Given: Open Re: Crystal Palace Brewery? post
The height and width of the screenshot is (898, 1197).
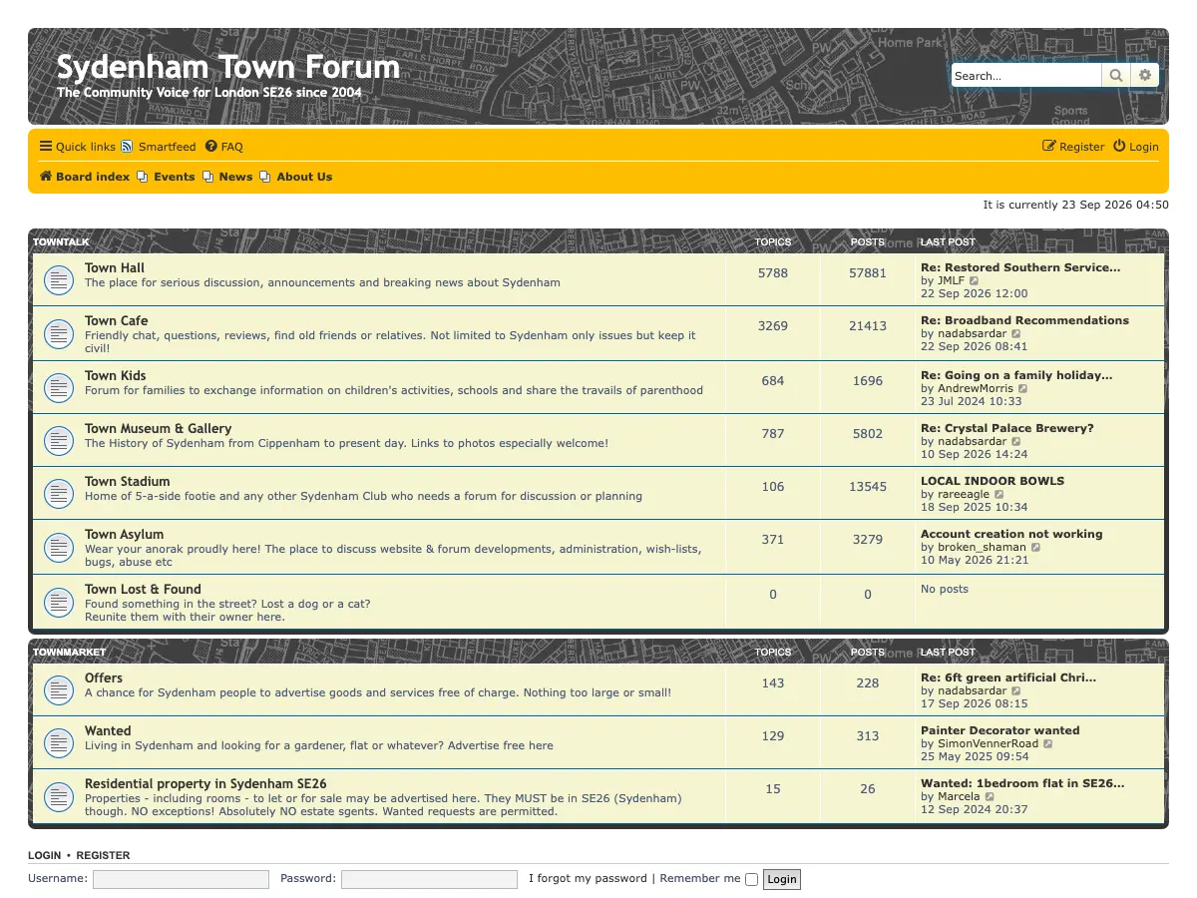Looking at the screenshot, I should [1007, 428].
